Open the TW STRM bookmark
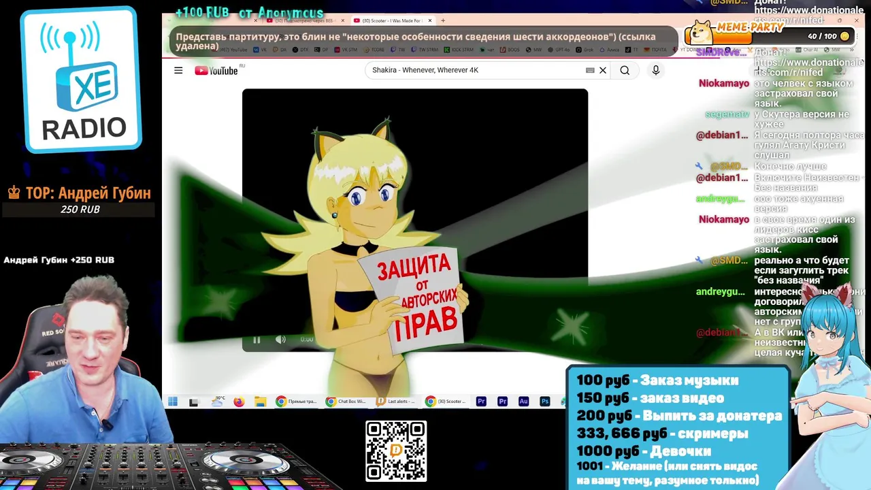 (424, 49)
